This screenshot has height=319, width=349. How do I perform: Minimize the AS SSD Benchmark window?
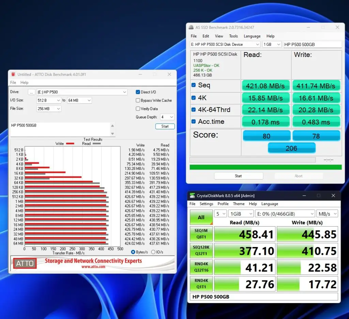pyautogui.click(x=308, y=27)
